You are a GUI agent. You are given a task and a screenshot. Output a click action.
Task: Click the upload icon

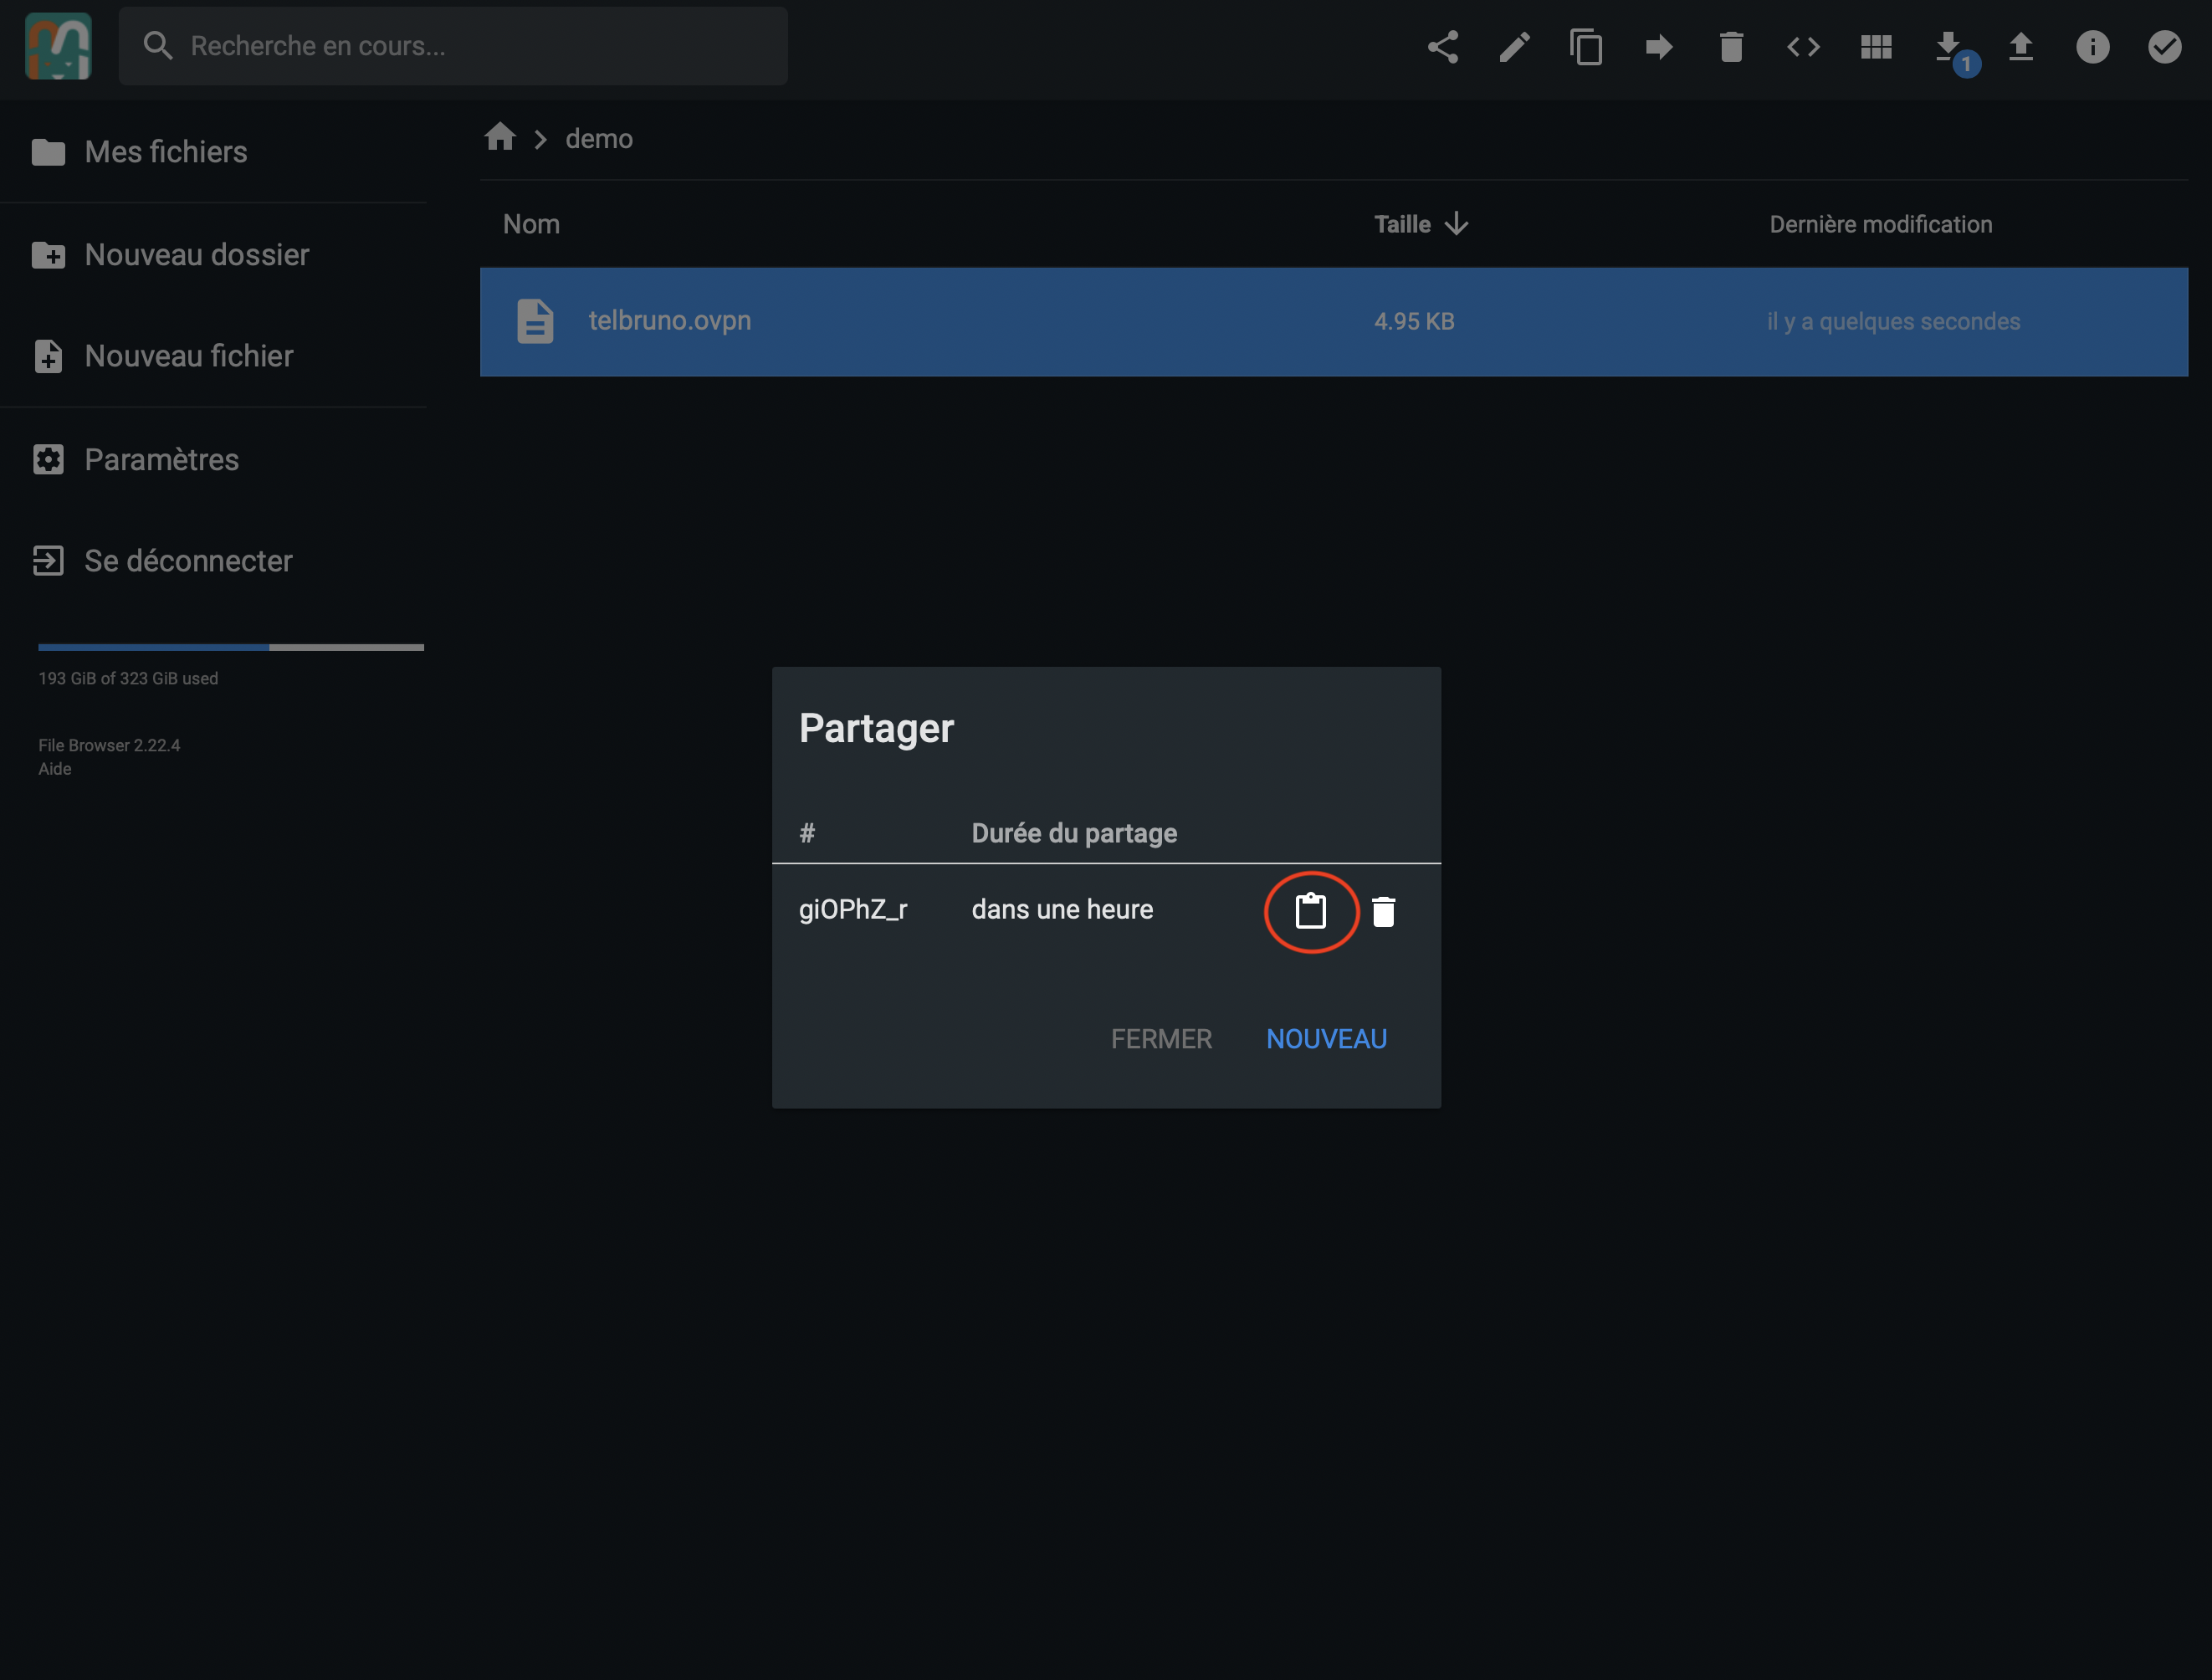coord(2020,47)
